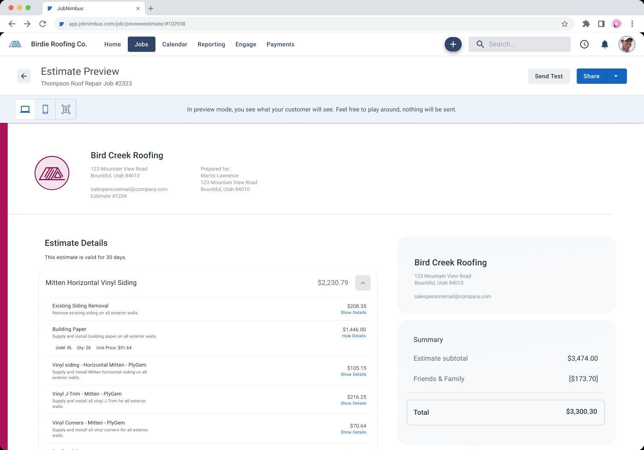Click the Chrome profile avatar icon
Viewport: 644px width, 450px height.
[616, 24]
